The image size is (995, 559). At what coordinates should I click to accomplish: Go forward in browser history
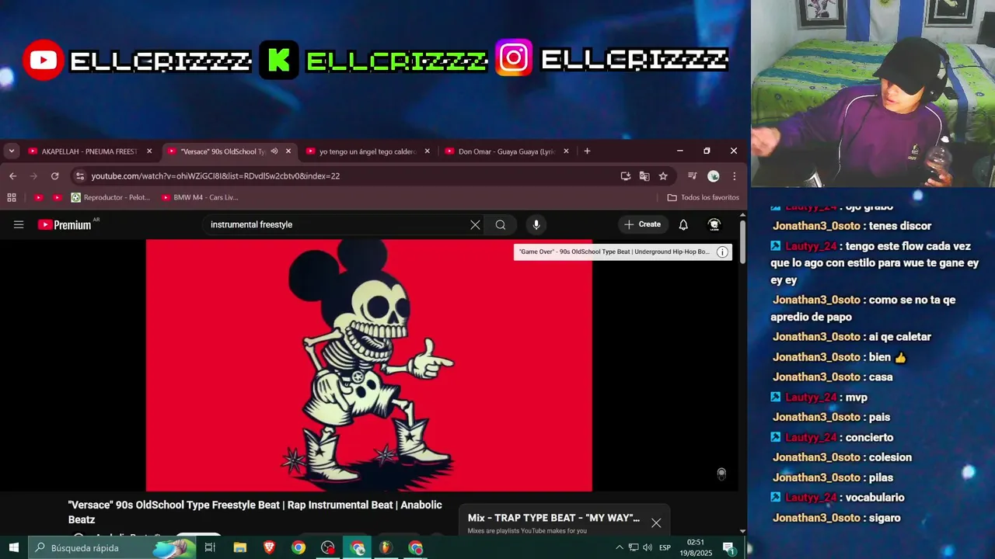33,176
